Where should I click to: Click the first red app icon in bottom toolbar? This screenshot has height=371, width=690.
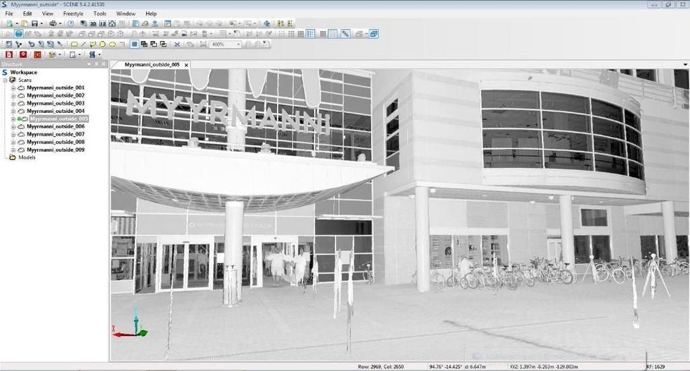(x=9, y=54)
